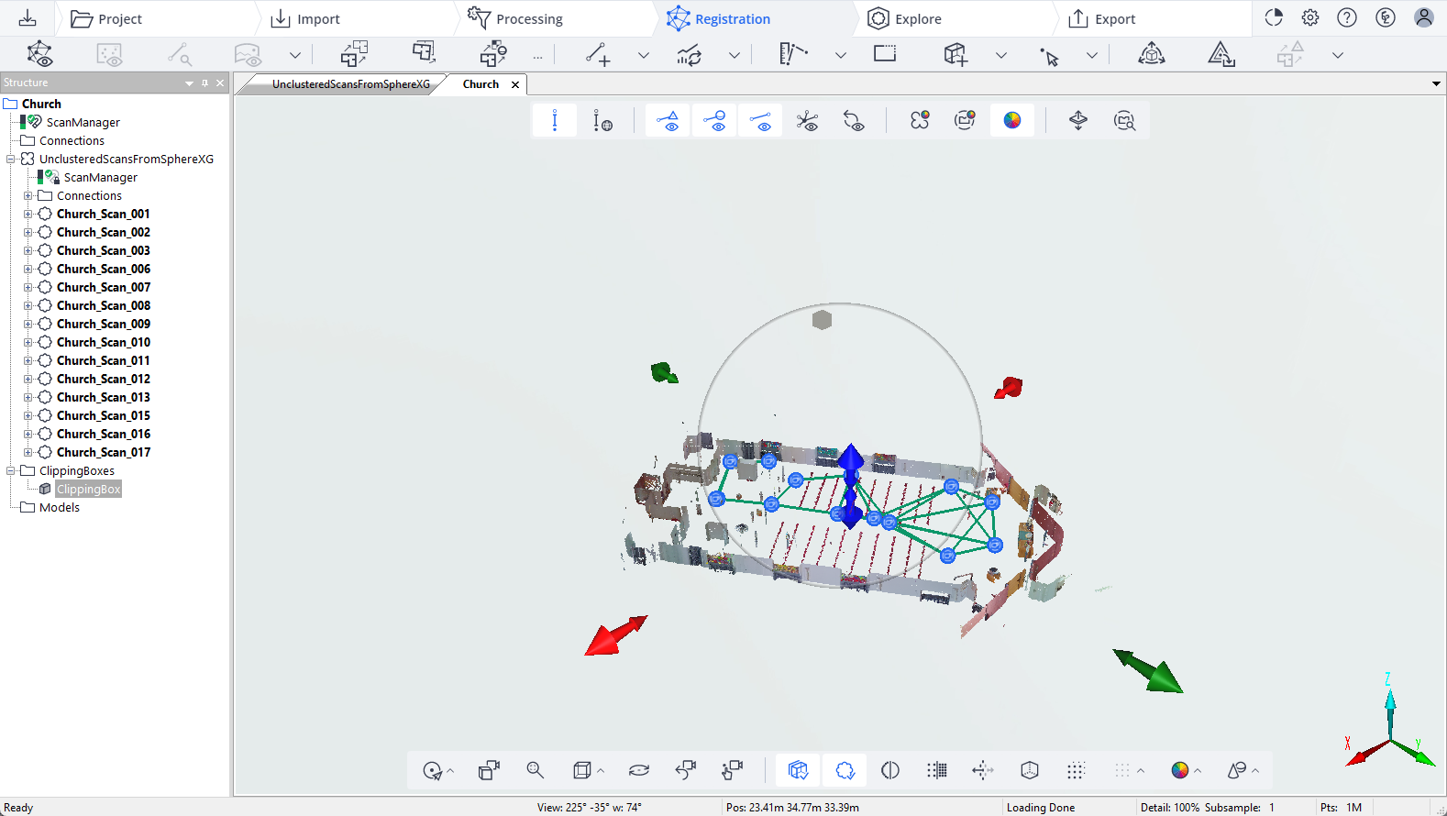This screenshot has height=816, width=1447.
Task: Click the info icon in the viewport toolbar
Action: pyautogui.click(x=555, y=120)
